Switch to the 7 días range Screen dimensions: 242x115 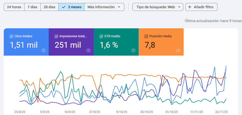[x=32, y=7]
